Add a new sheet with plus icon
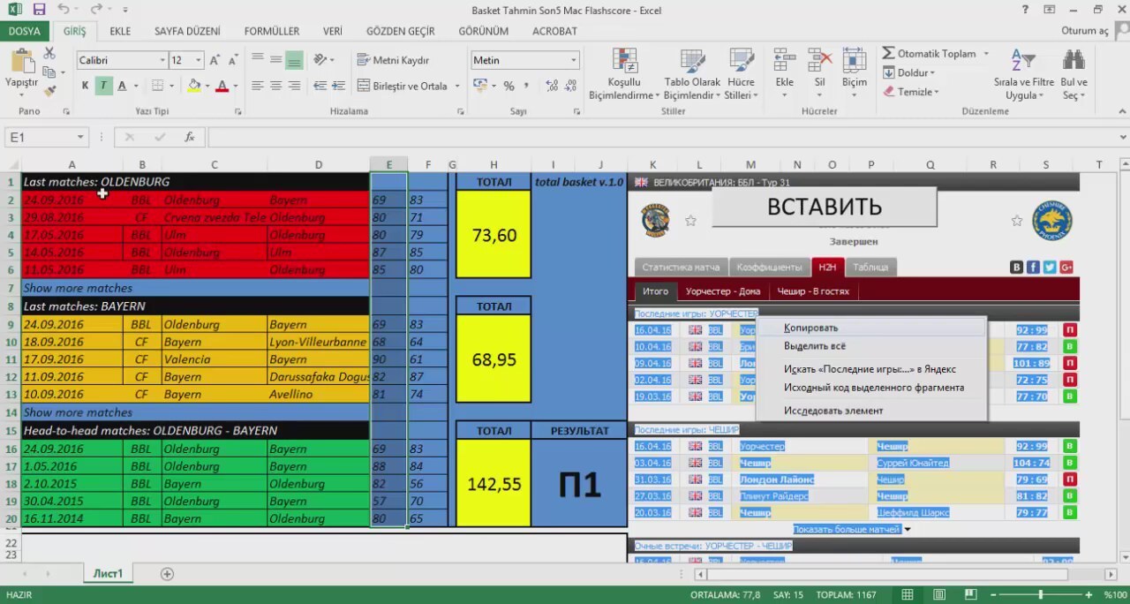The width and height of the screenshot is (1130, 604). (167, 574)
